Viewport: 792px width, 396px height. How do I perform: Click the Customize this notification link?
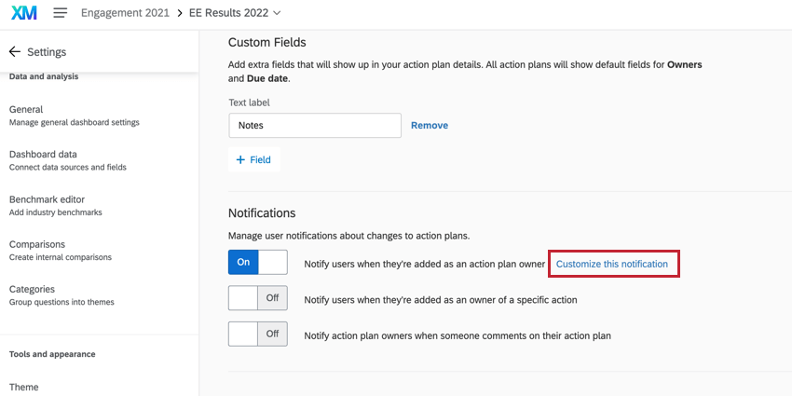pos(612,264)
